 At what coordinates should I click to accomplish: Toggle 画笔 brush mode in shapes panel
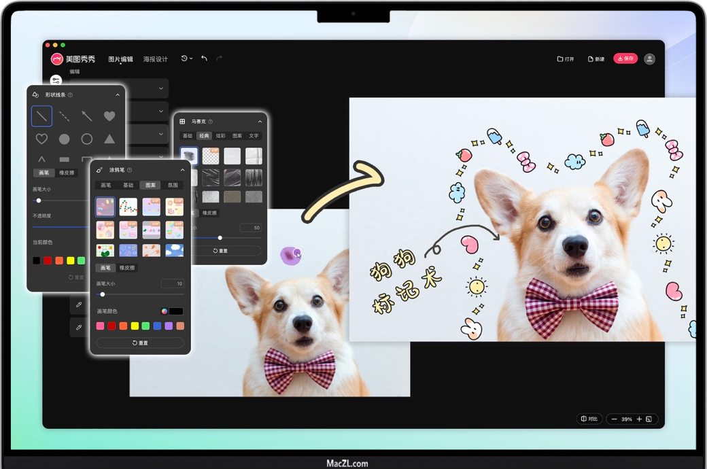point(43,173)
